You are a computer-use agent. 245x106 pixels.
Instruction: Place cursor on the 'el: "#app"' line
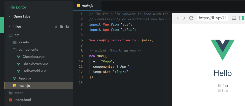[x=104, y=61]
